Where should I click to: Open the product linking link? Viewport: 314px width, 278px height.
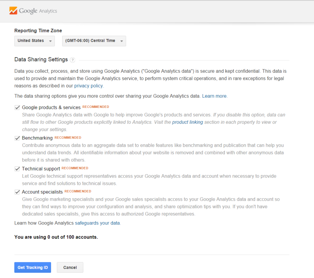tap(187, 122)
